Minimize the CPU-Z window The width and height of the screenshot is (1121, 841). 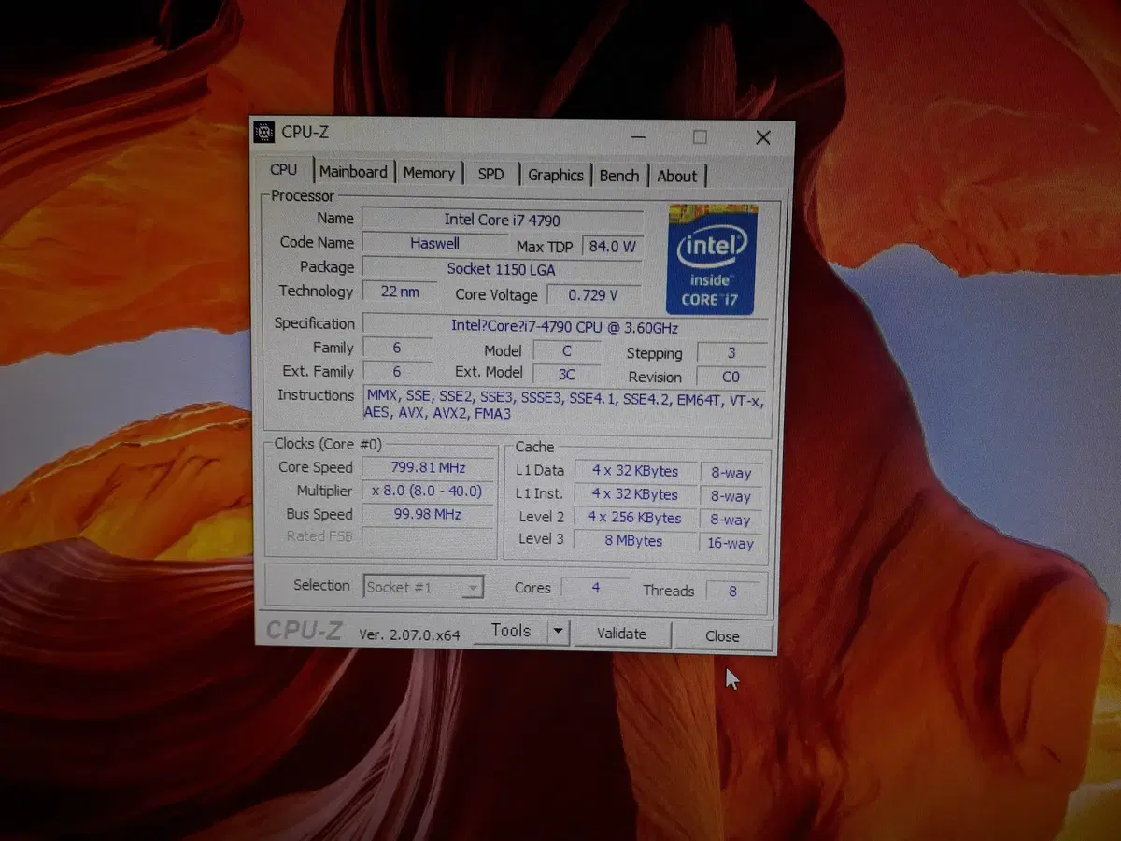(x=638, y=136)
